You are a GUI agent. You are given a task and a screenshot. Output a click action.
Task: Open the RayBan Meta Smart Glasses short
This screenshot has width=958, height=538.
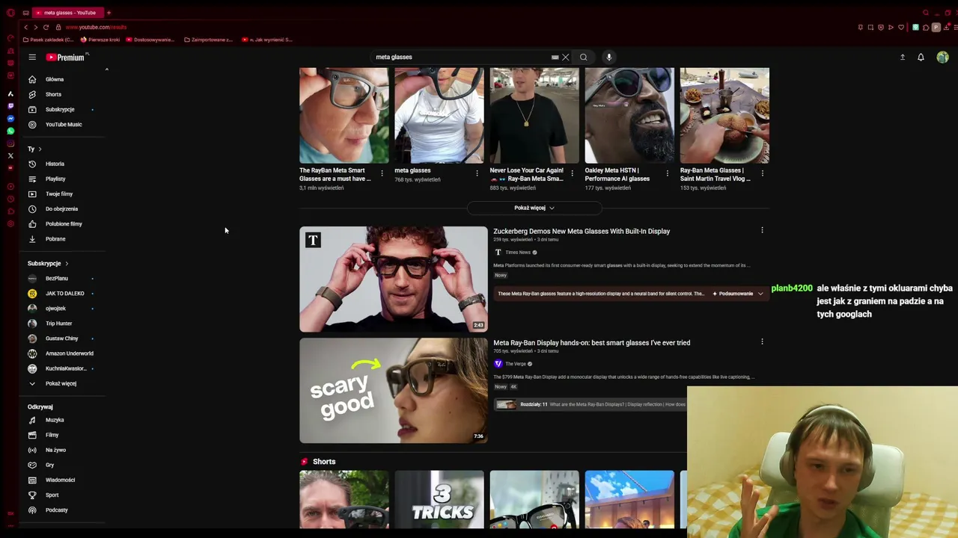(344, 116)
